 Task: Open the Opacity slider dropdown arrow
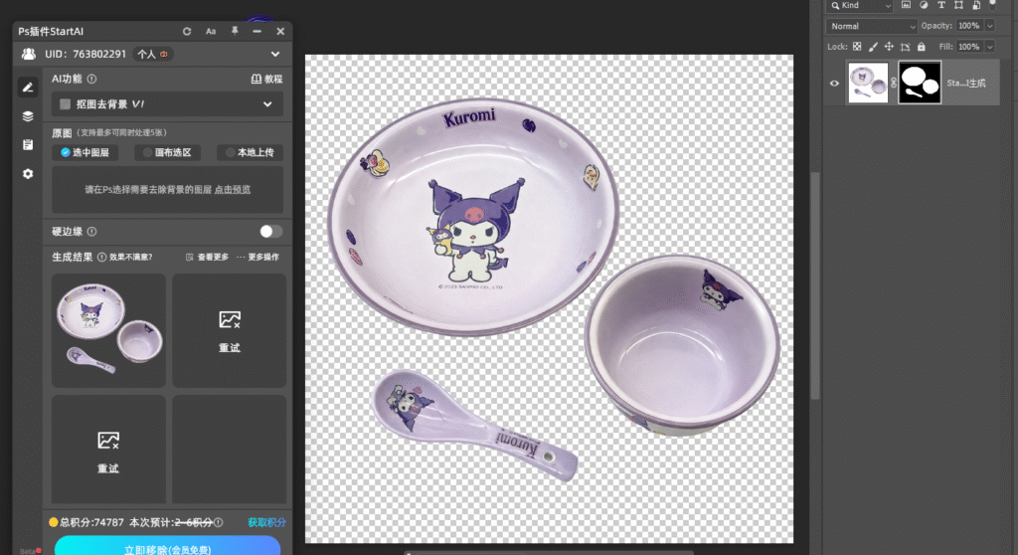coord(989,26)
